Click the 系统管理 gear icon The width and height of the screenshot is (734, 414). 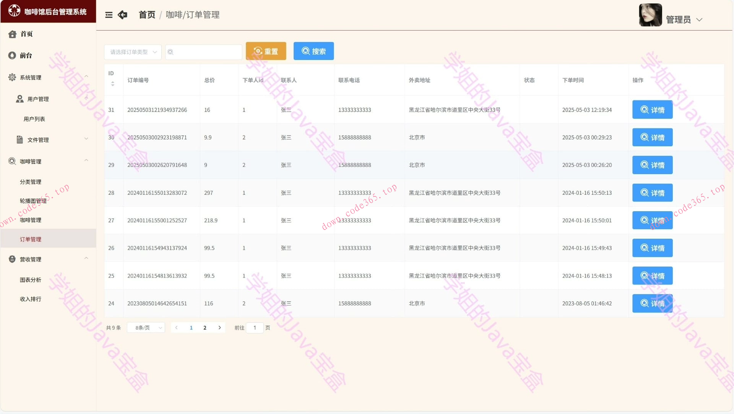click(x=12, y=77)
